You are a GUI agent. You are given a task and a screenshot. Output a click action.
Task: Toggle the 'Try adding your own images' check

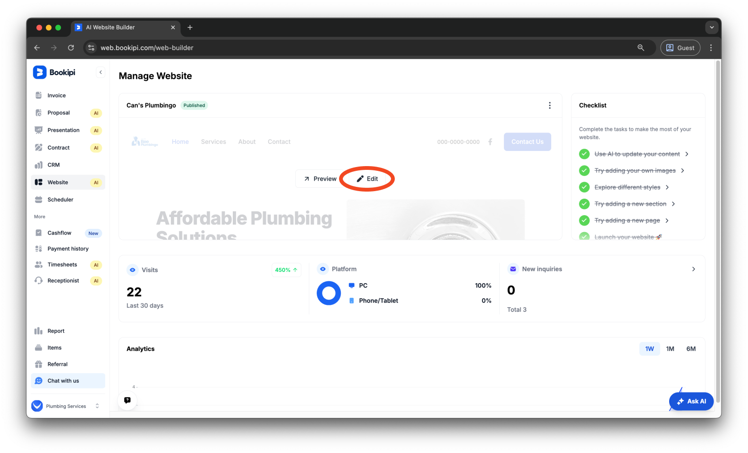[584, 170]
